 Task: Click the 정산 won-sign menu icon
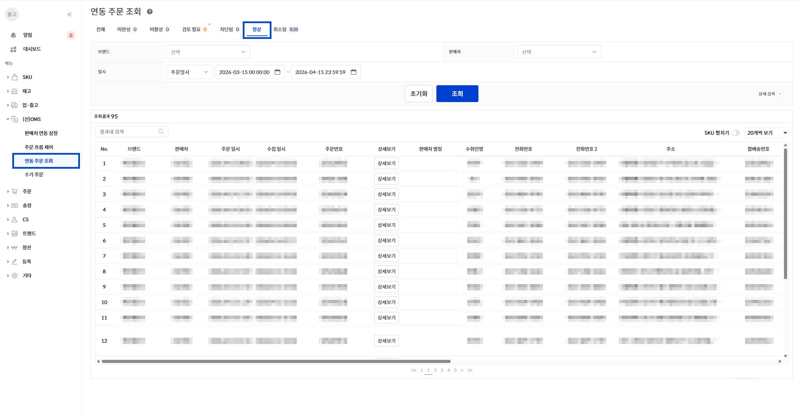[14, 248]
